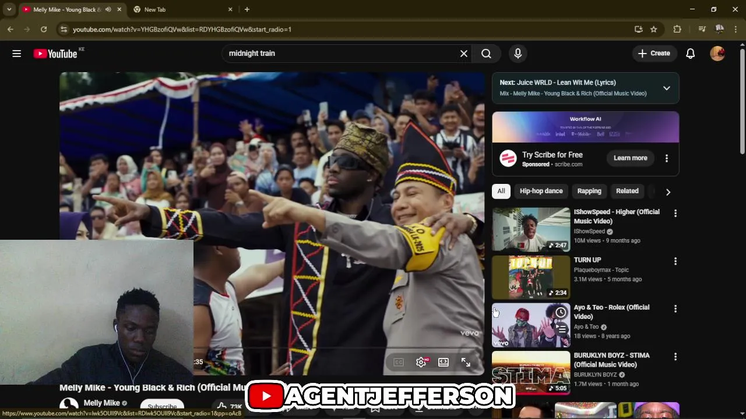Image resolution: width=746 pixels, height=419 pixels.
Task: Open the IShowSpeed channel name
Action: click(x=589, y=231)
